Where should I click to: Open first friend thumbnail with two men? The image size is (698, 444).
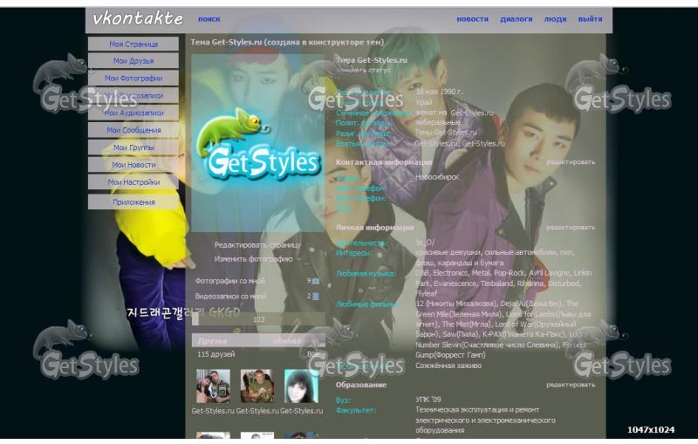pos(213,386)
